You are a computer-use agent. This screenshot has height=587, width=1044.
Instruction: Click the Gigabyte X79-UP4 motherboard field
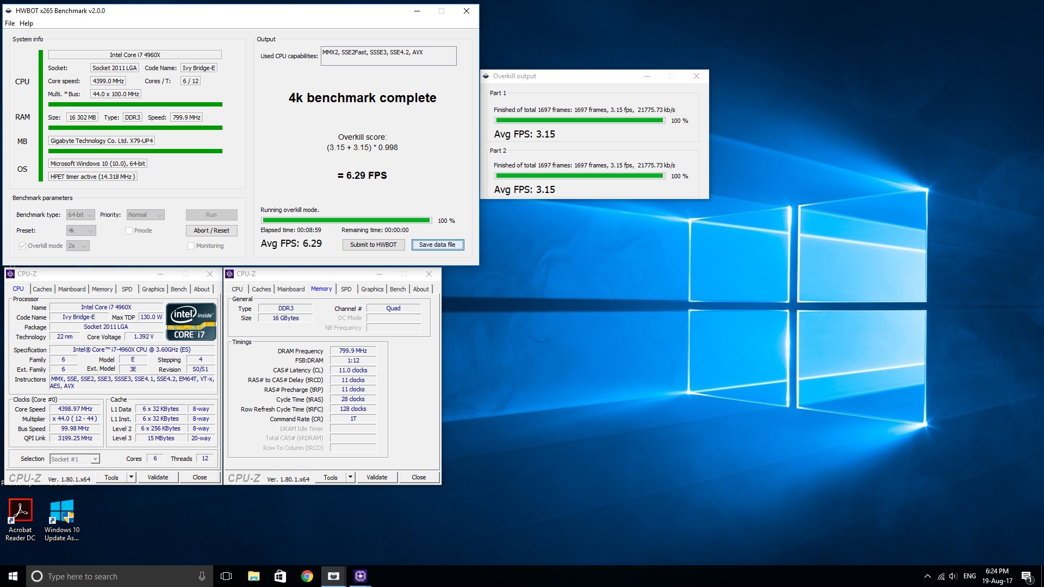click(x=102, y=141)
